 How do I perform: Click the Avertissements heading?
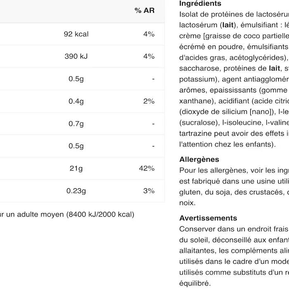(208, 218)
